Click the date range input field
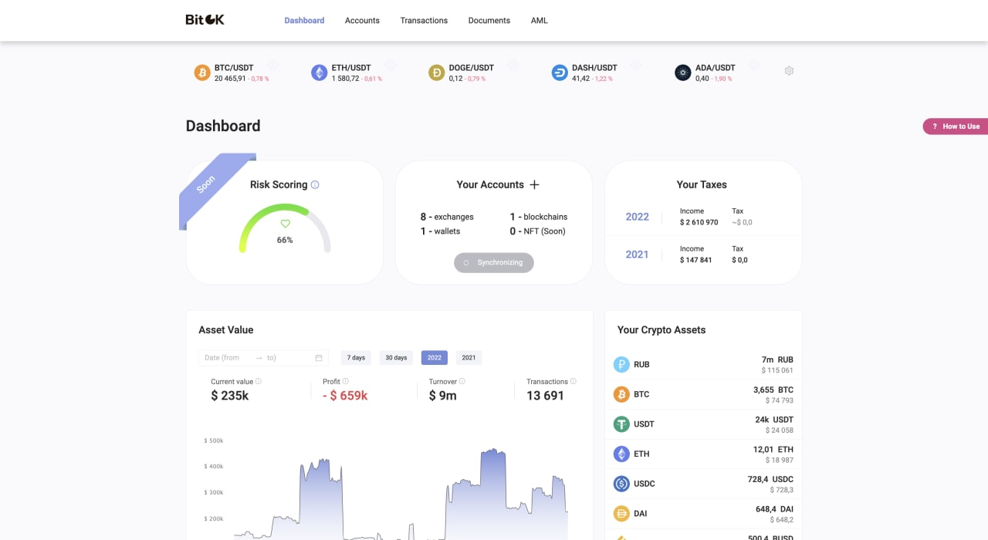 263,358
